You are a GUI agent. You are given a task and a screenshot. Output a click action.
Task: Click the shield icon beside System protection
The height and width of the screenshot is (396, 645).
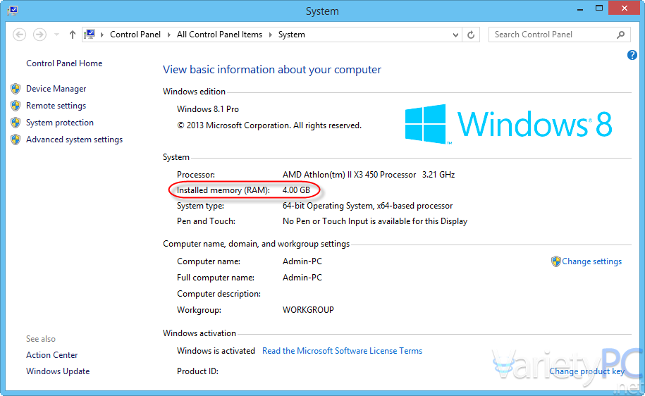16,123
